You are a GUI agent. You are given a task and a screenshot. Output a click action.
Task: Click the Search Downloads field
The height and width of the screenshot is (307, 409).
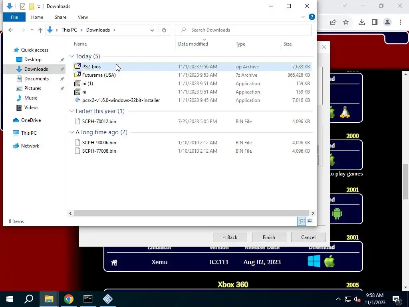(243, 30)
